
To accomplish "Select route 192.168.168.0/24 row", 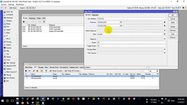I will [x=53, y=31].
